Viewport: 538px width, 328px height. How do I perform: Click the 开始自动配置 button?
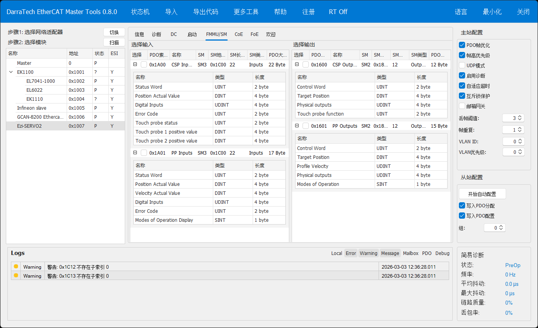click(482, 194)
